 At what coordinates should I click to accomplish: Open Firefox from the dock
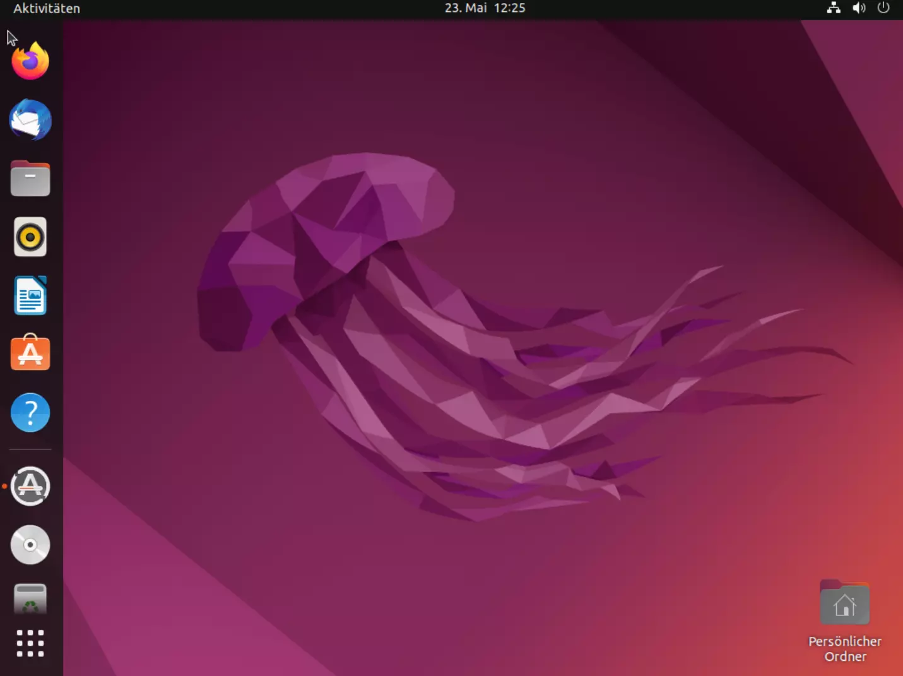pyautogui.click(x=30, y=61)
